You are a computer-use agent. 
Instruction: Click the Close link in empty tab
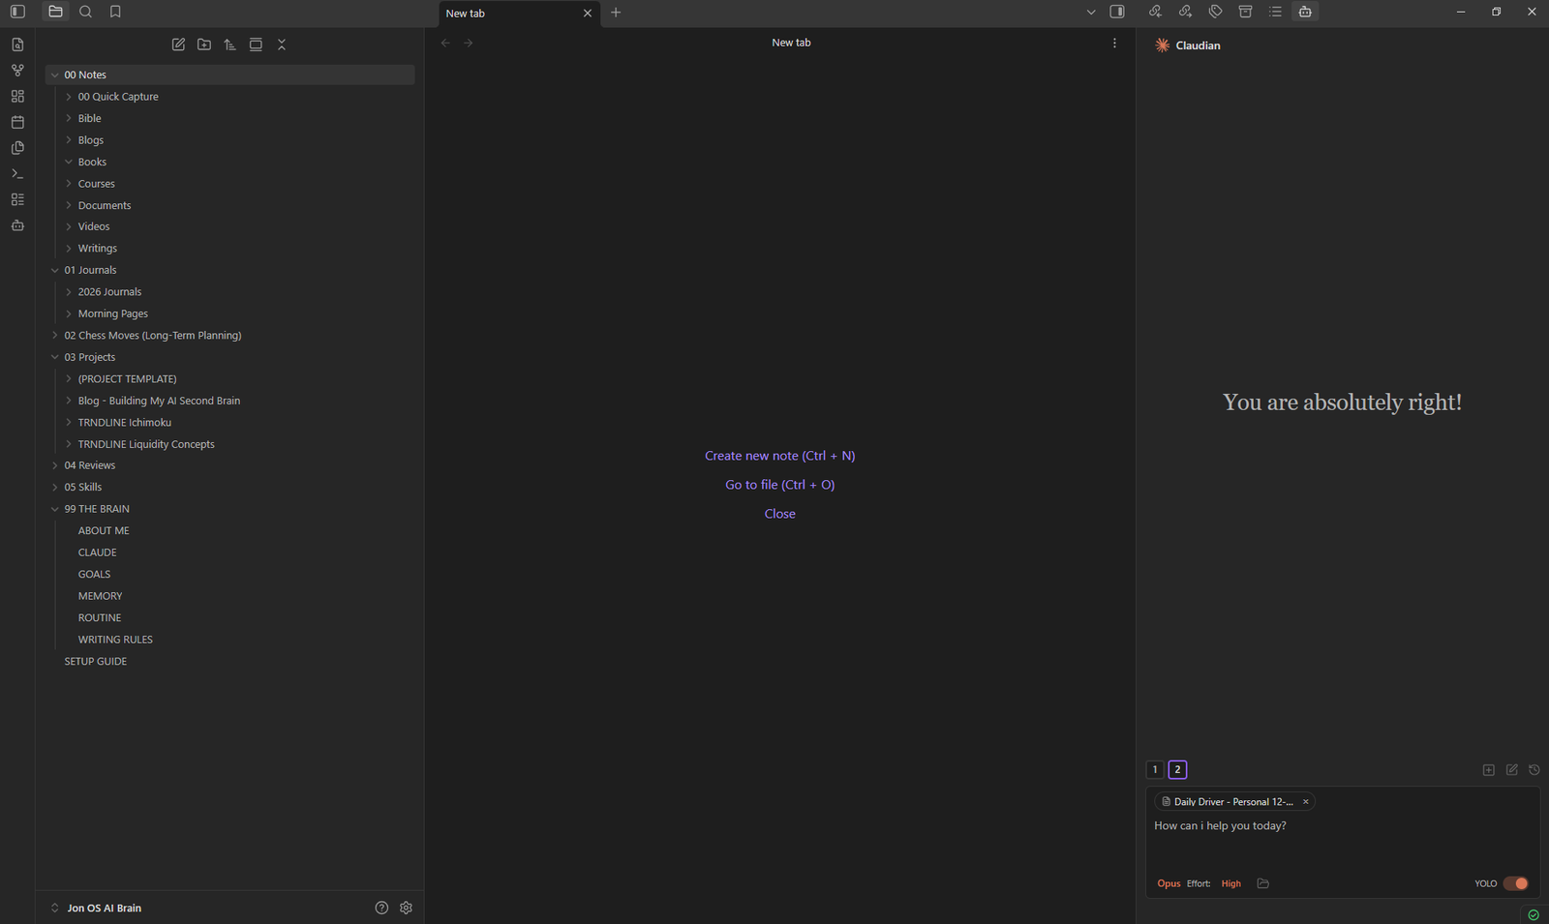click(x=779, y=514)
